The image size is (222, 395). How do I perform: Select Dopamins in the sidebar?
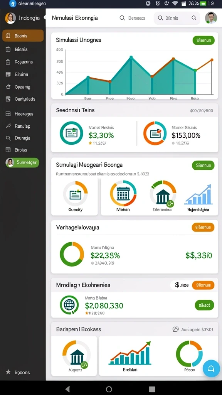pos(24,62)
